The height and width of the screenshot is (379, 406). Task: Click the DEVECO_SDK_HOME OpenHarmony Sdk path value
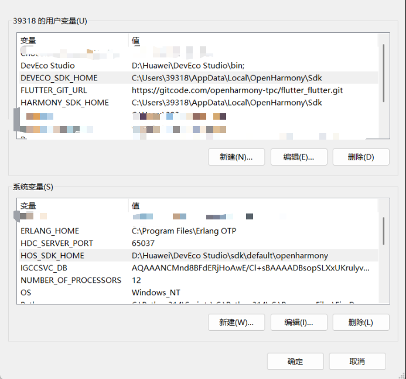click(227, 78)
